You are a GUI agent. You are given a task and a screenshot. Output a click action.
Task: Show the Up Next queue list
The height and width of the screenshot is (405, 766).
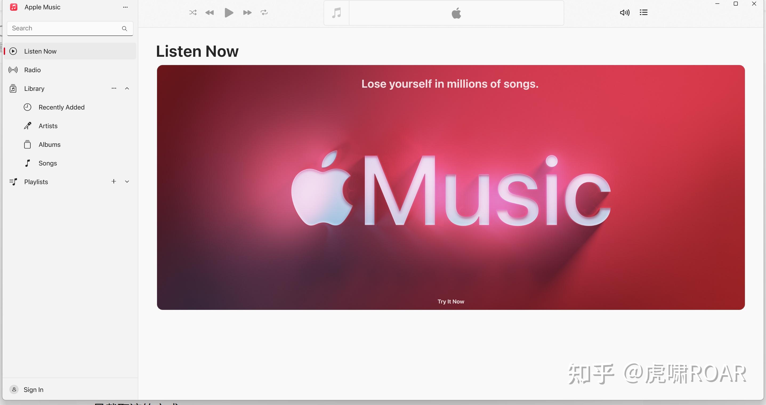click(643, 13)
